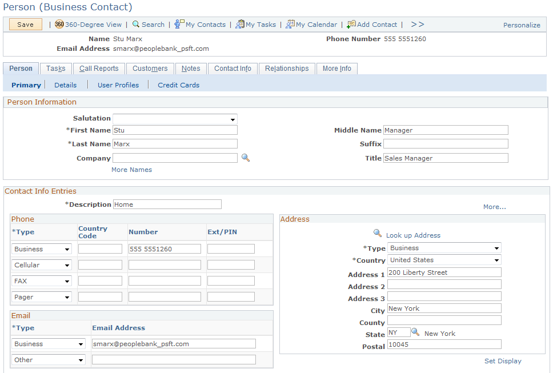This screenshot has width=553, height=373.
Task: Click the Save button
Action: pyautogui.click(x=25, y=25)
